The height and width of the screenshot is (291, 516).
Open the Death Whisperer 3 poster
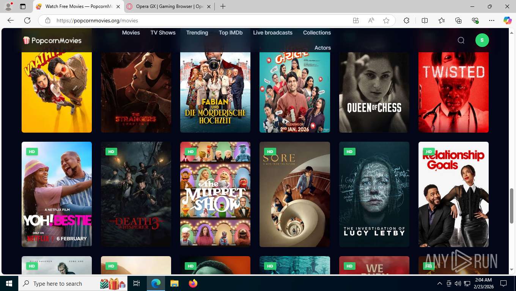[x=136, y=194]
